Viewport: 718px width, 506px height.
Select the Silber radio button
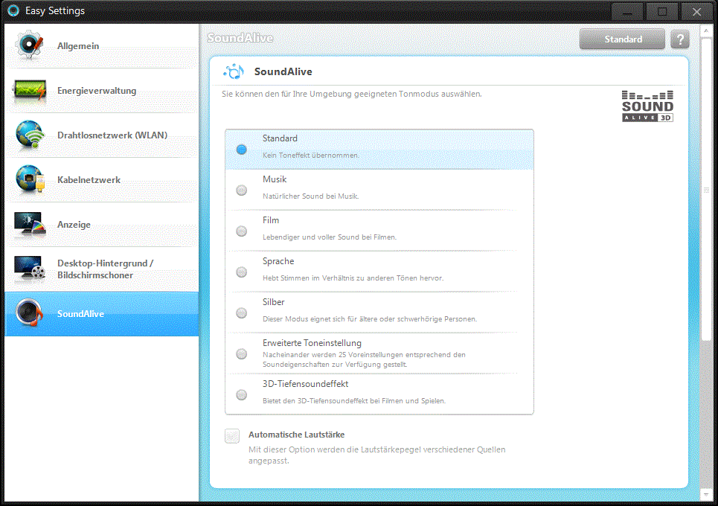point(241,313)
